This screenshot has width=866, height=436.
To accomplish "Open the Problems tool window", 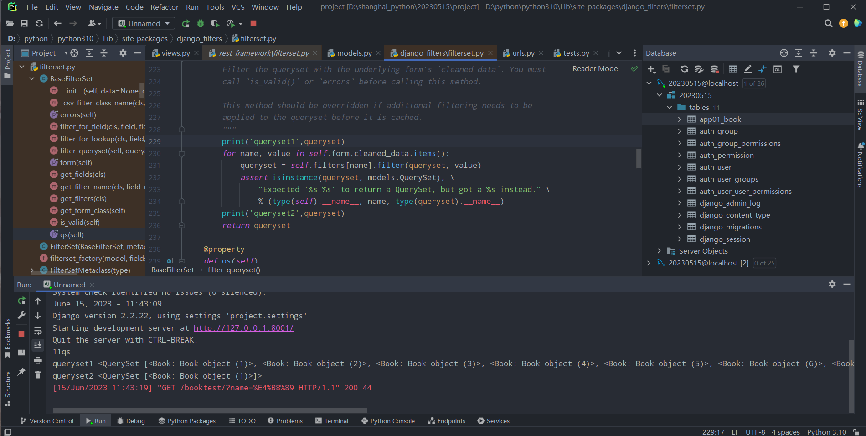I will (x=285, y=420).
